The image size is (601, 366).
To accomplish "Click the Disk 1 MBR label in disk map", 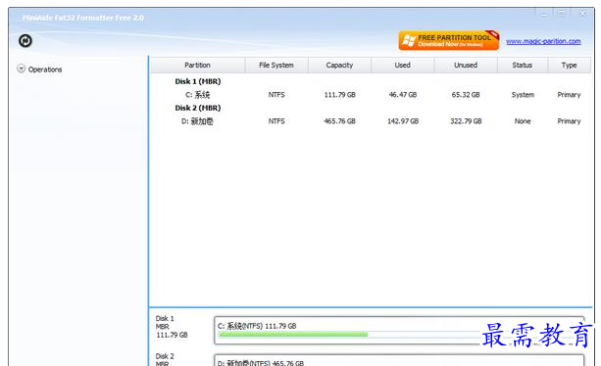I will click(x=172, y=327).
